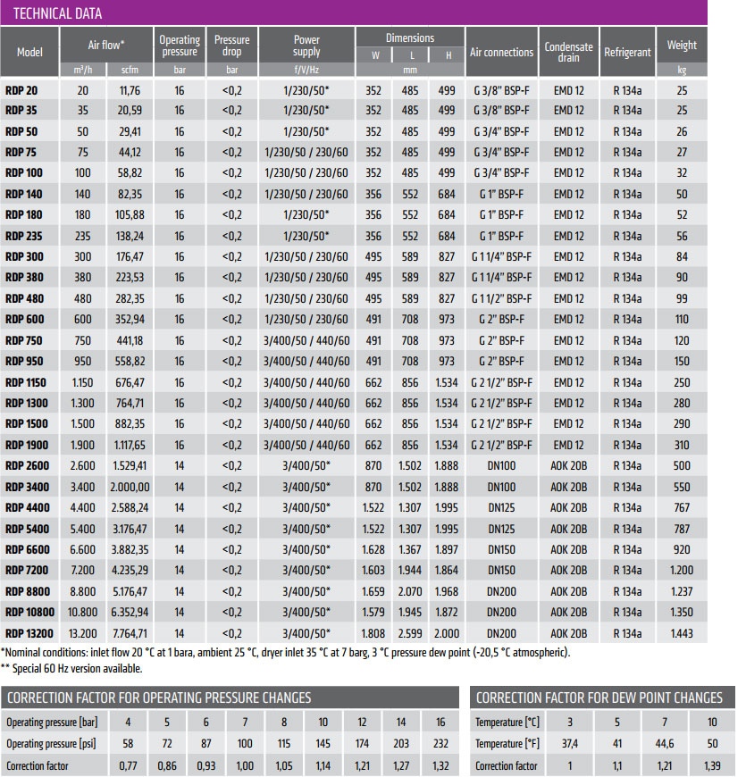Select the Air connections column header
The height and width of the screenshot is (777, 746).
tap(501, 52)
